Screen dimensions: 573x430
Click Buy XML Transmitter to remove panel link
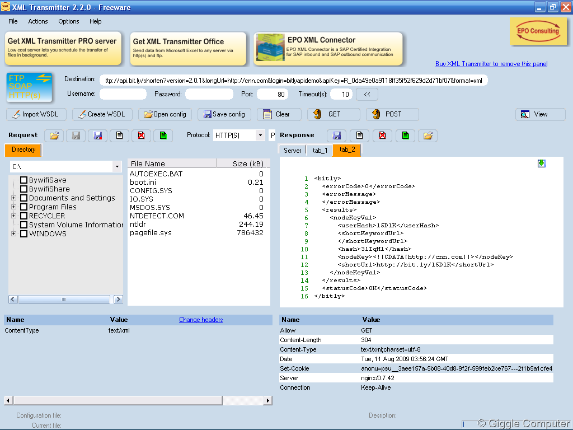(491, 64)
